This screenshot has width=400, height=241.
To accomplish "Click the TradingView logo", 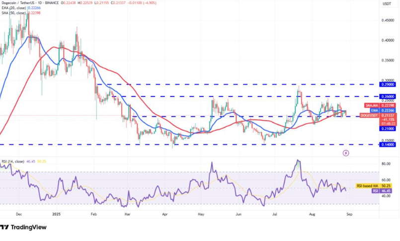I will 23,227.
